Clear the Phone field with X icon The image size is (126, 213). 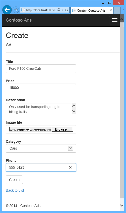(x=70, y=167)
